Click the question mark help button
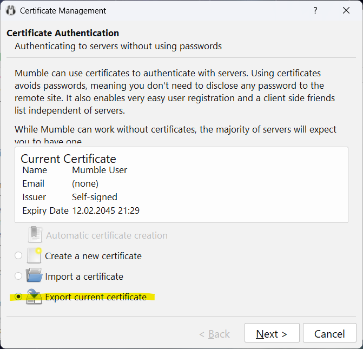This screenshot has height=349, width=363. [315, 11]
